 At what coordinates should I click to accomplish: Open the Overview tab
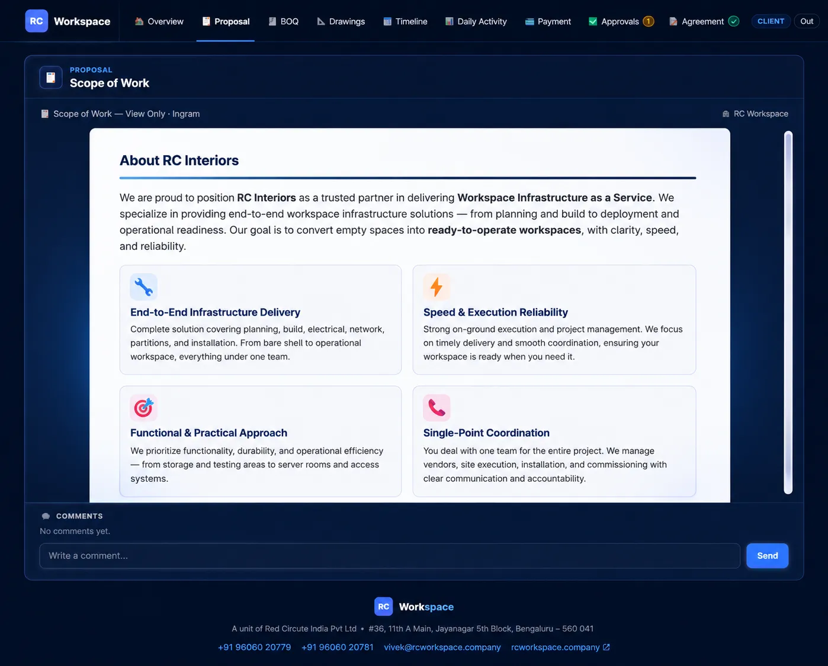[x=159, y=21]
